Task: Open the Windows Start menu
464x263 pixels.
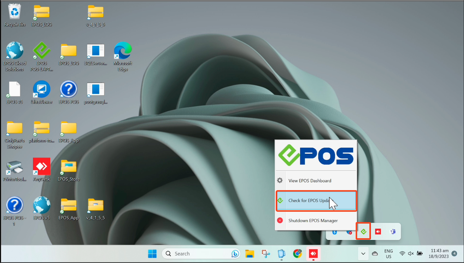Action: point(152,254)
